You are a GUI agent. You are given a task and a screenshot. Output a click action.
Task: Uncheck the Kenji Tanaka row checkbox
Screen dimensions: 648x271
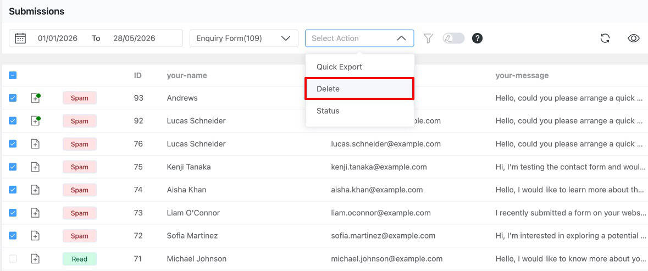pos(13,167)
